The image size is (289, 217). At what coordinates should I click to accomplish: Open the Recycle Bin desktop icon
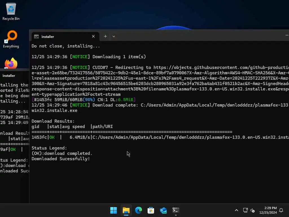[11, 11]
